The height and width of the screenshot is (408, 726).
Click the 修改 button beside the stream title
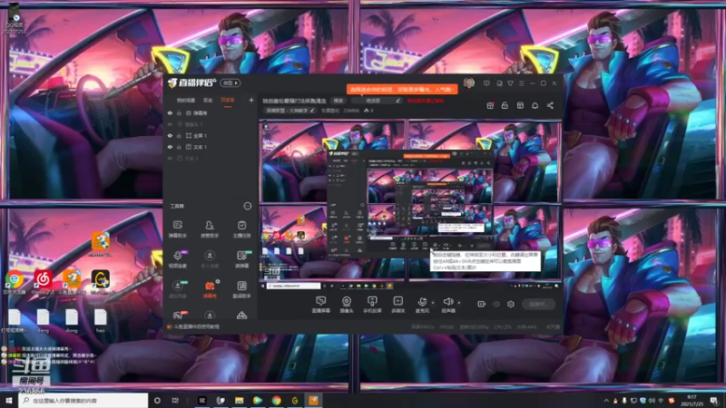(338, 101)
